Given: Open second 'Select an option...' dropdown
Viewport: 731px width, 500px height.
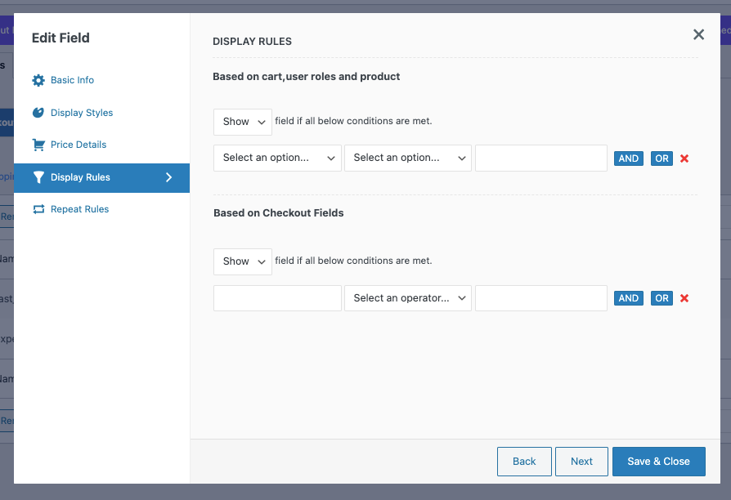Looking at the screenshot, I should 408,158.
